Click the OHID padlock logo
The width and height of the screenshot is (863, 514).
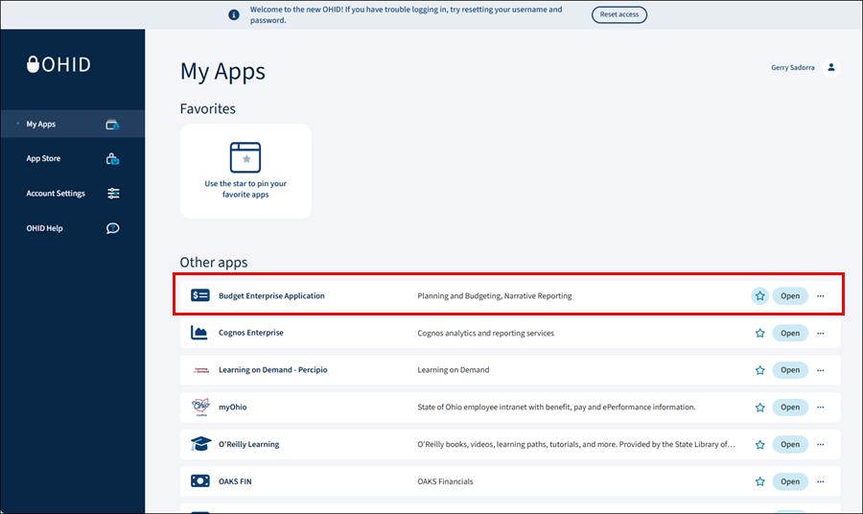[35, 65]
